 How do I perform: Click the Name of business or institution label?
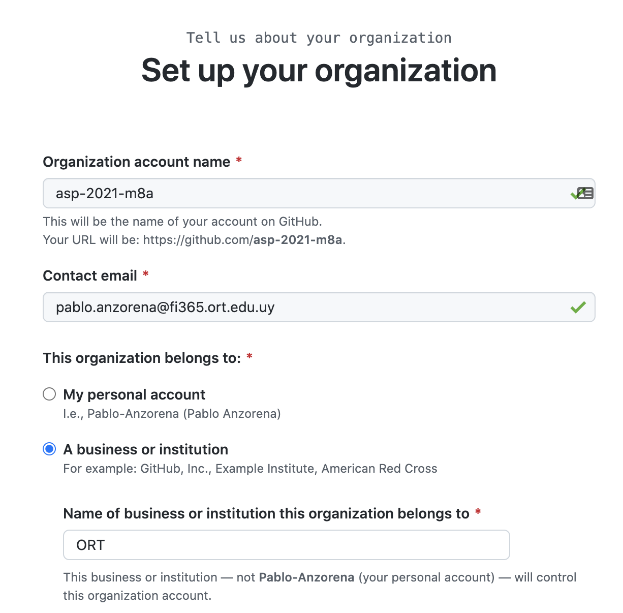266,513
